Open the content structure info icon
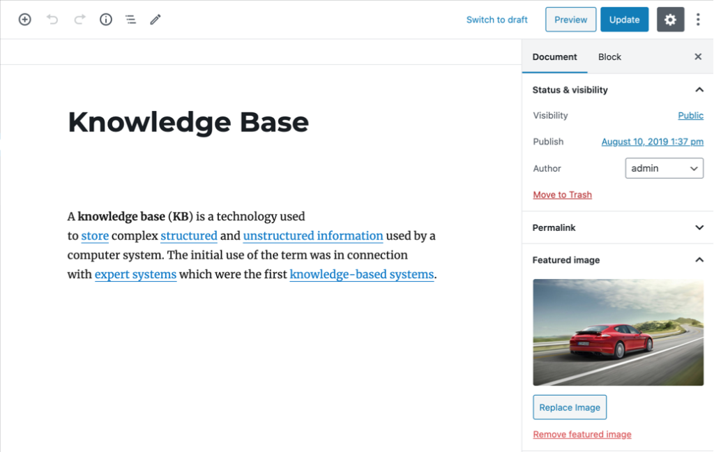This screenshot has width=714, height=452. point(106,20)
